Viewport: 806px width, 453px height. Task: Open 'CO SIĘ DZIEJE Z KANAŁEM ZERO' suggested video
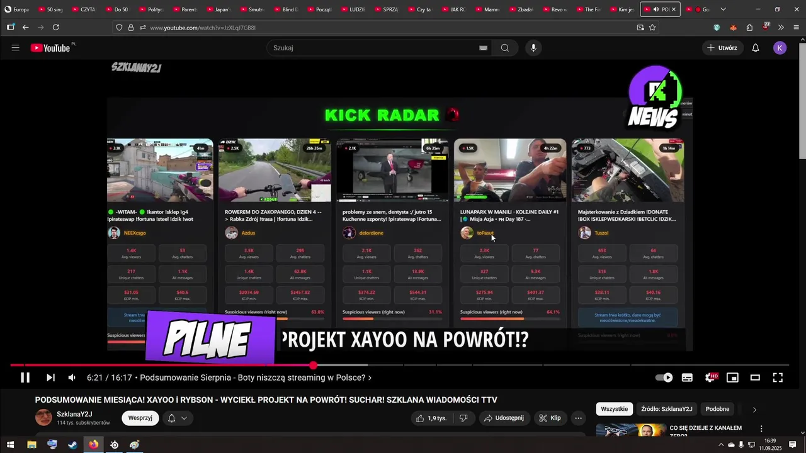pos(705,431)
